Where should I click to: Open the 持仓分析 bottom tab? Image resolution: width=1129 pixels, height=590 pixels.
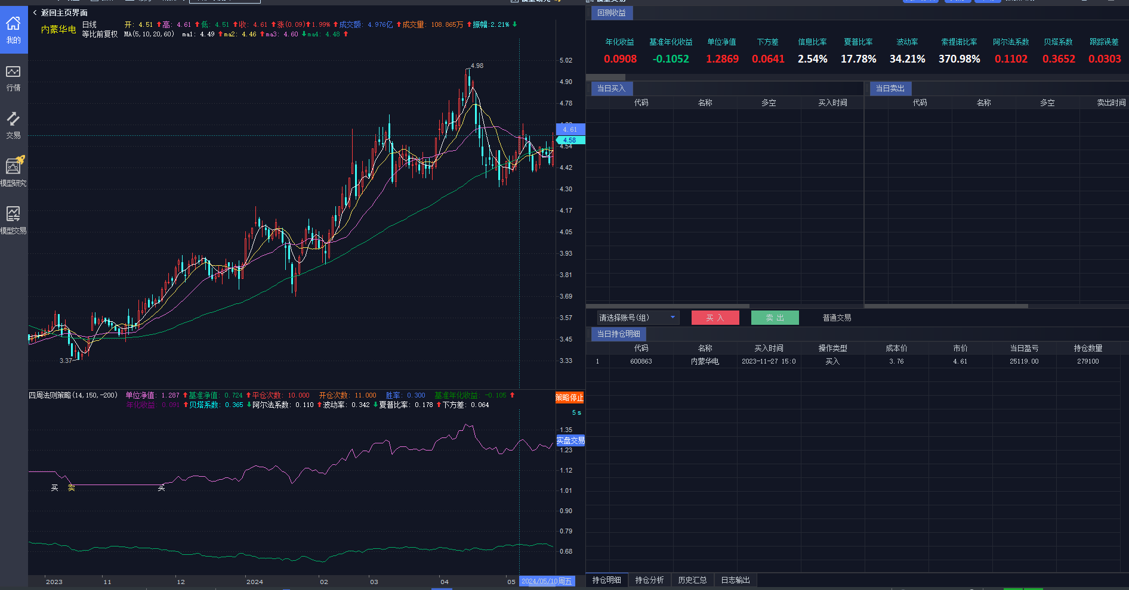649,580
